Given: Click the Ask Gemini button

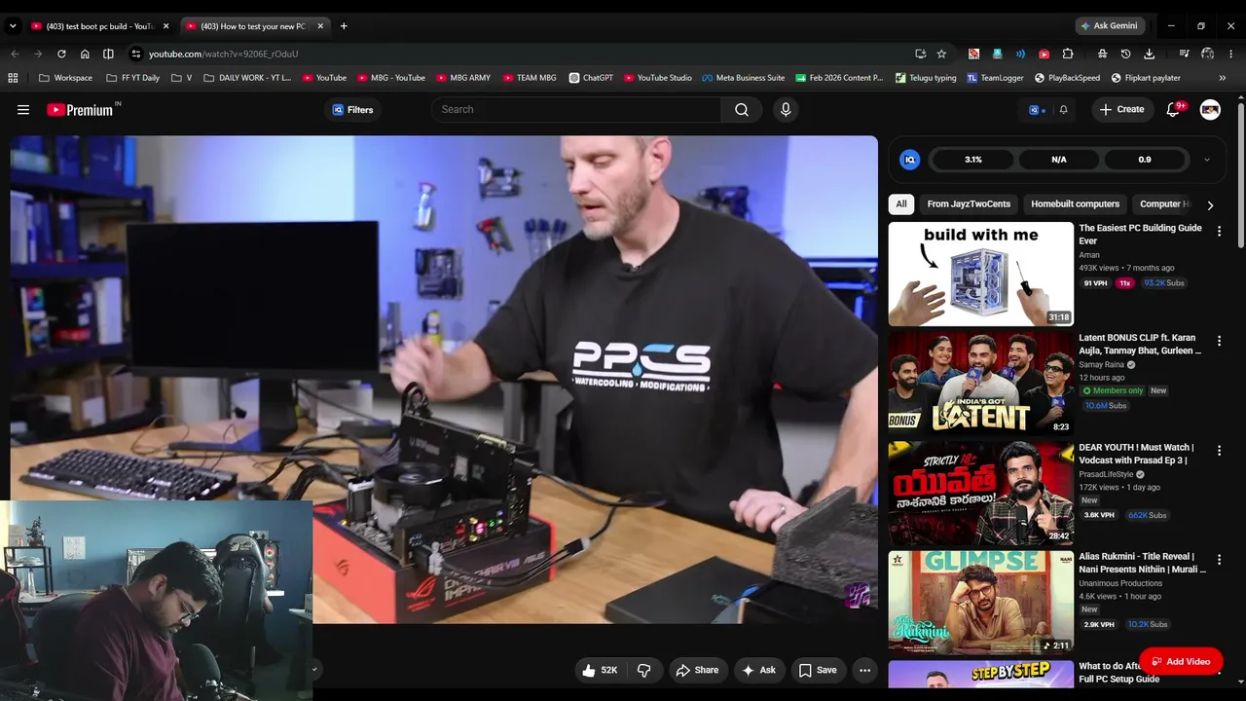Looking at the screenshot, I should pos(1108,26).
